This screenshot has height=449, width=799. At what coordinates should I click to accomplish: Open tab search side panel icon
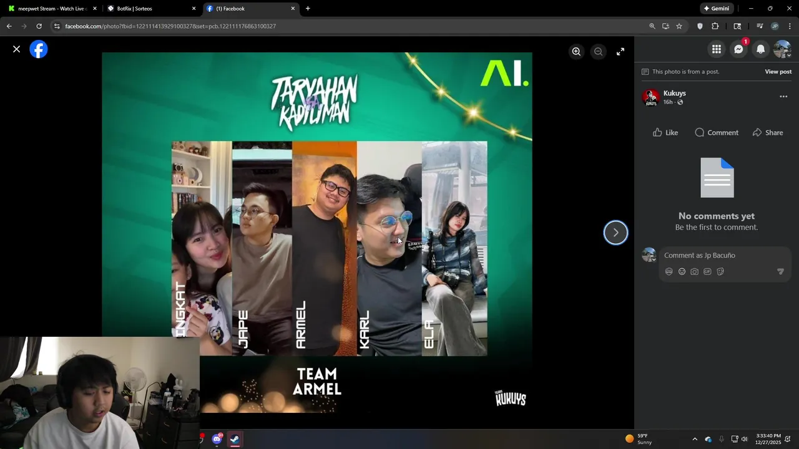point(737,26)
